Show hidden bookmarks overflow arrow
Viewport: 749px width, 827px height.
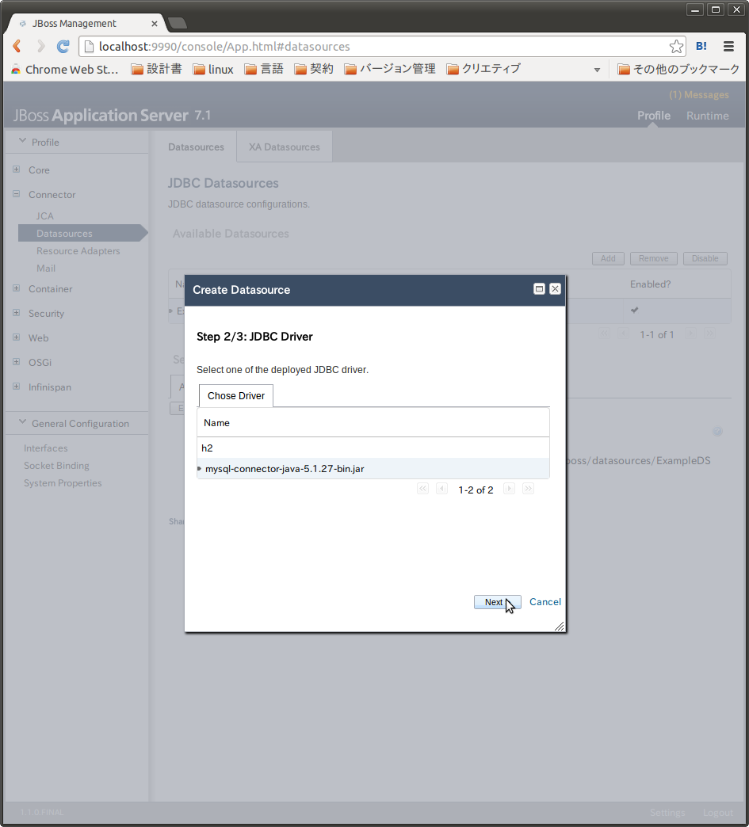point(597,70)
